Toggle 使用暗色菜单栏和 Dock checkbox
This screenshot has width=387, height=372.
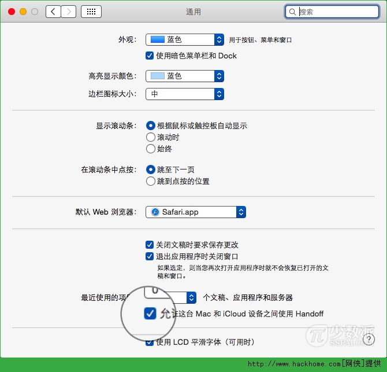pos(150,56)
